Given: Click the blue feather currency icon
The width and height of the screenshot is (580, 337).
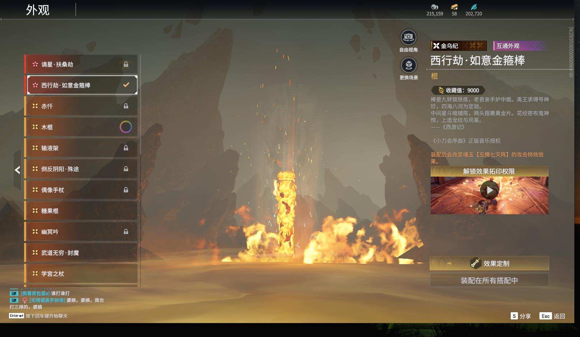Looking at the screenshot, I should (474, 7).
